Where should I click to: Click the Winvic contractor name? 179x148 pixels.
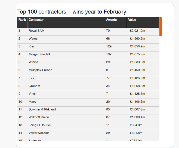[34, 62]
